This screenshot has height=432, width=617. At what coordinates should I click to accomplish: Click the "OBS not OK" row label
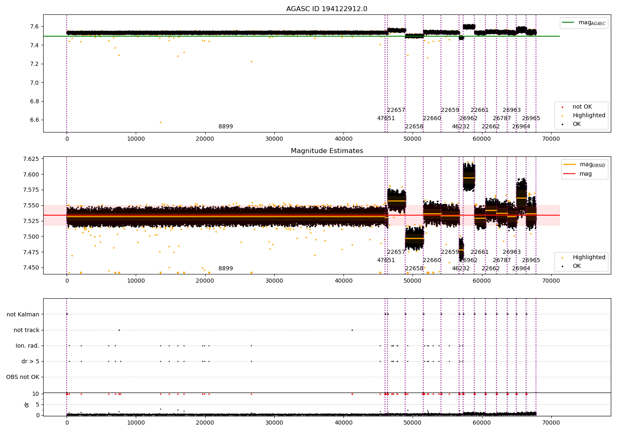point(23,377)
